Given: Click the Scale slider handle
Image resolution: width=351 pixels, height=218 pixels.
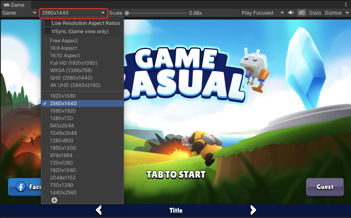Looking at the screenshot, I should click(127, 13).
